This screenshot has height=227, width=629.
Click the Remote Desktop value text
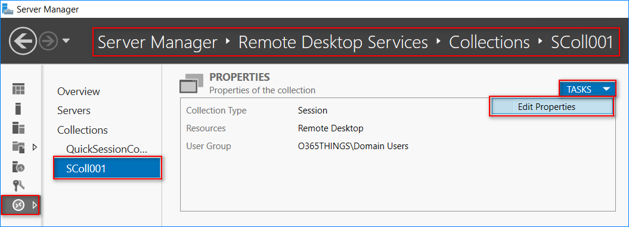[330, 128]
